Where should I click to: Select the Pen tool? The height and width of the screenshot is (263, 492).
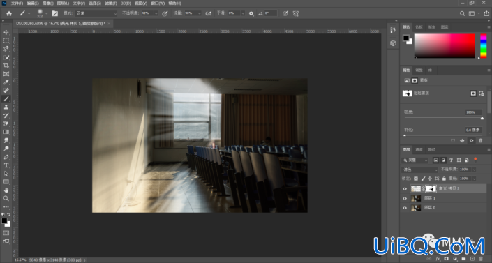point(6,157)
